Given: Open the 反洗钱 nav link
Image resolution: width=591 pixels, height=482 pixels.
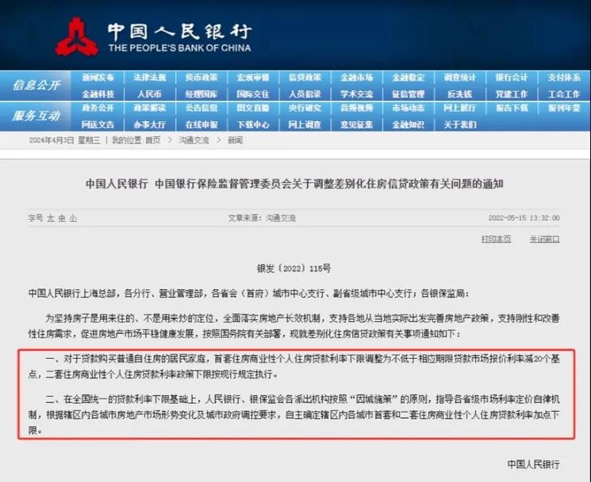Looking at the screenshot, I should [460, 94].
